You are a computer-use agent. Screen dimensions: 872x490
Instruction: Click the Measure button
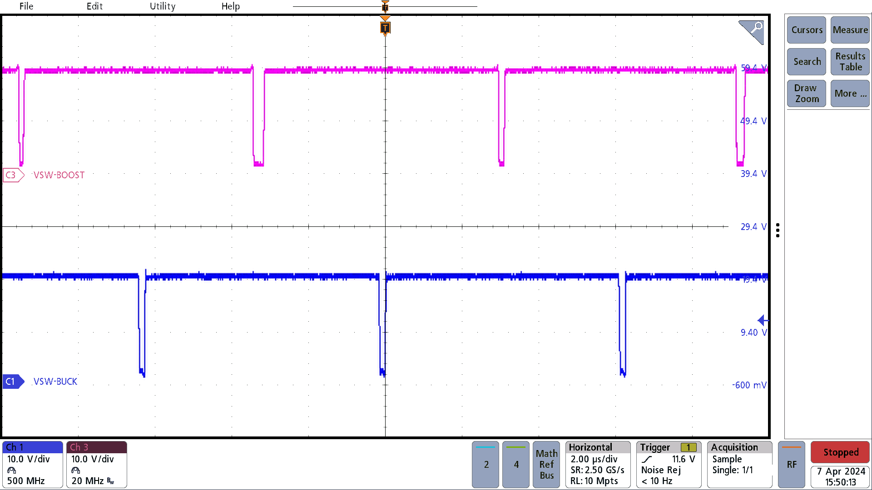click(850, 30)
